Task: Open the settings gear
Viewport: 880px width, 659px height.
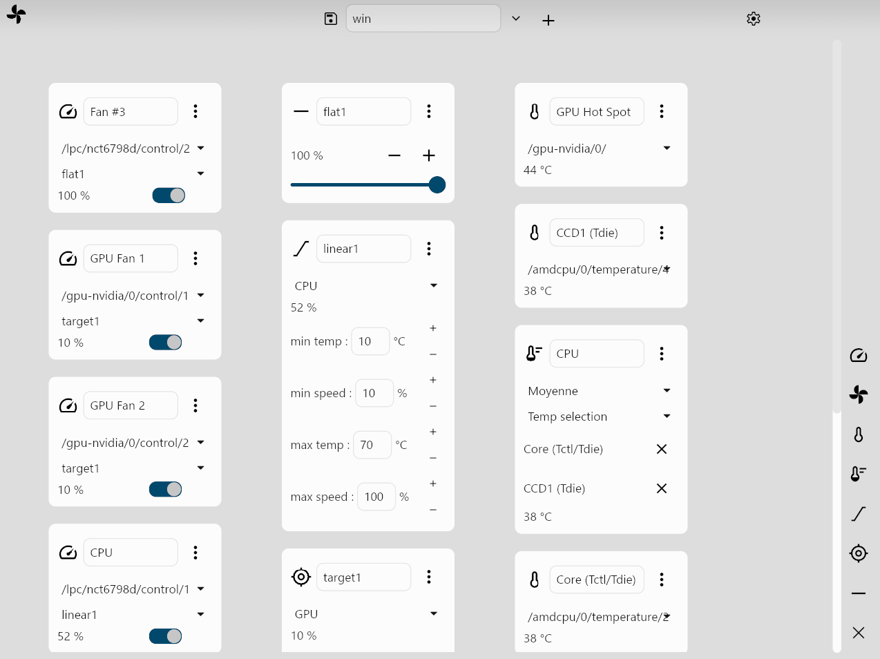Action: [754, 19]
